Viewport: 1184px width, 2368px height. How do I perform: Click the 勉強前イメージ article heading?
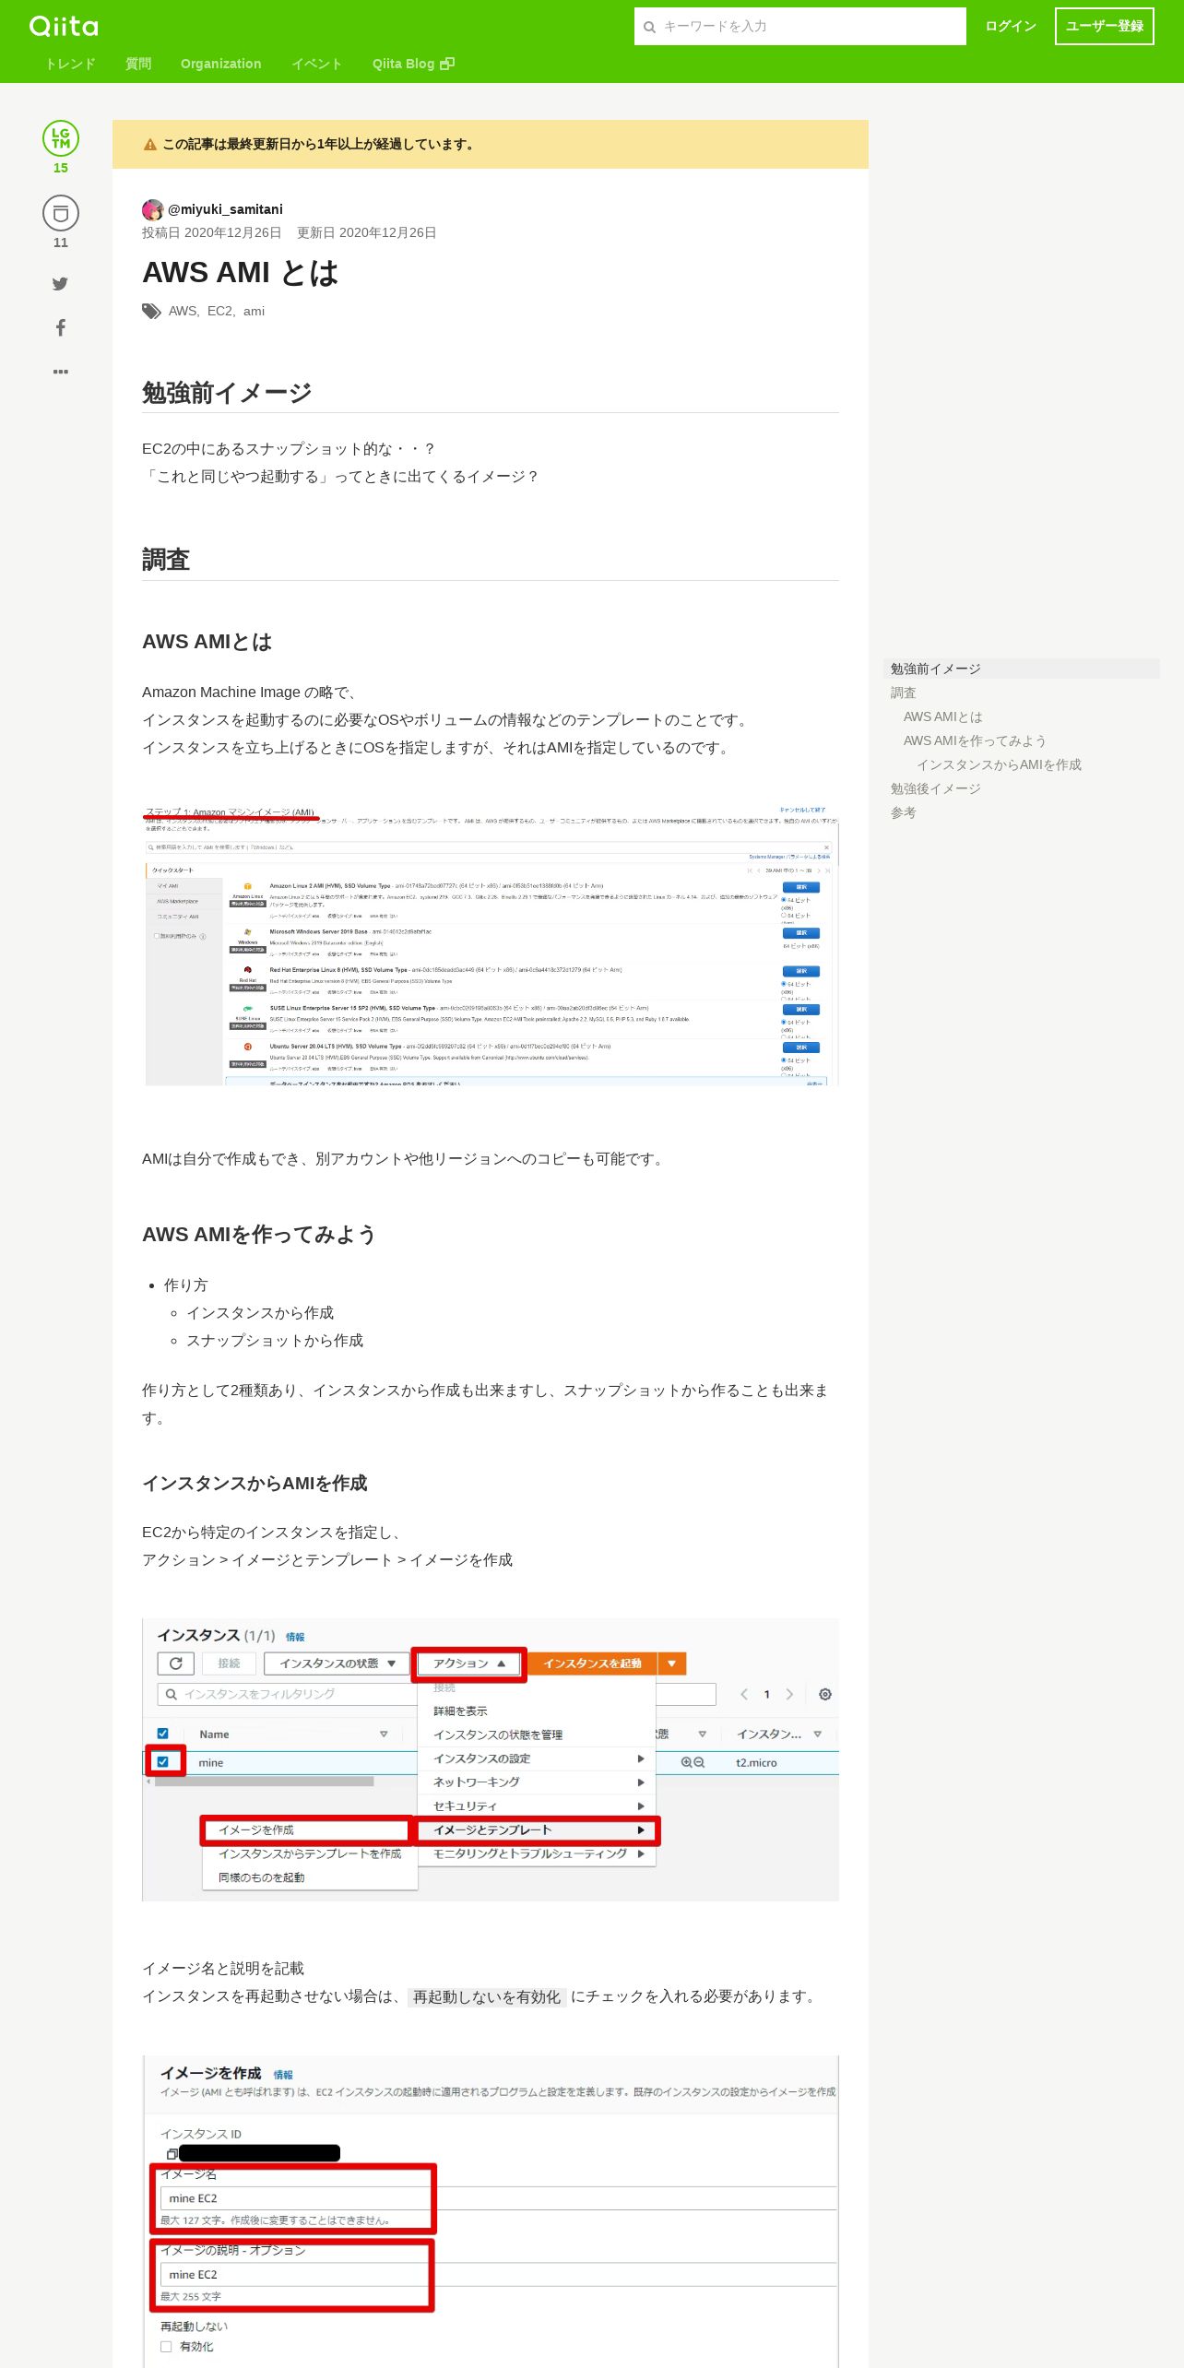[x=227, y=393]
